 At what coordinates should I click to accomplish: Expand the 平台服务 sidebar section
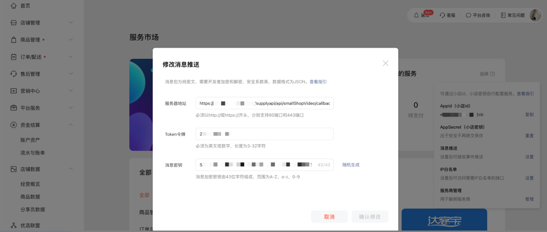(71, 108)
